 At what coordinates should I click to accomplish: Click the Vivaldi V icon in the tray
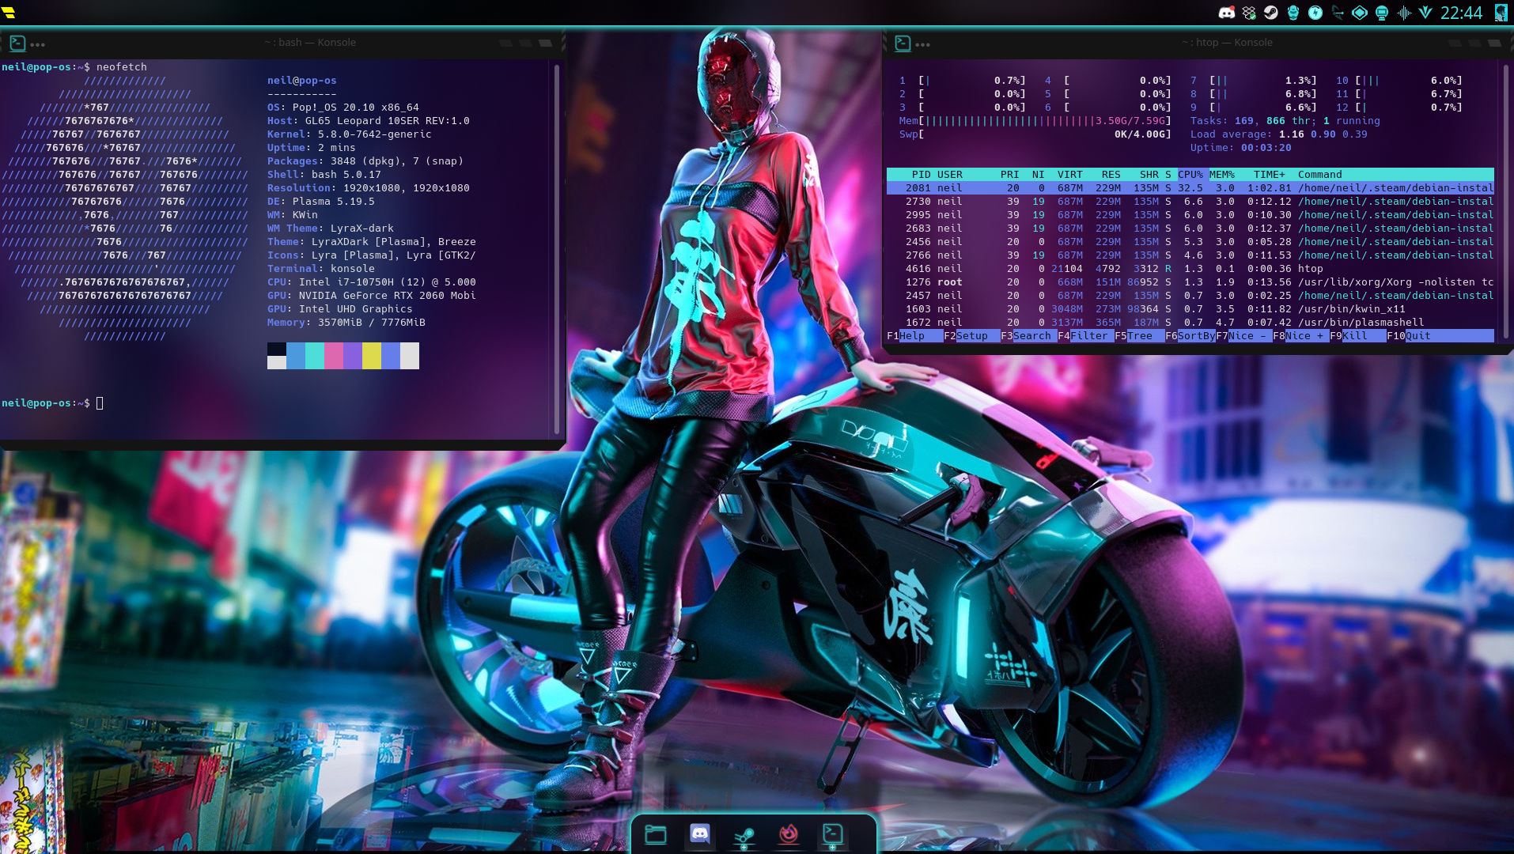(x=1425, y=12)
